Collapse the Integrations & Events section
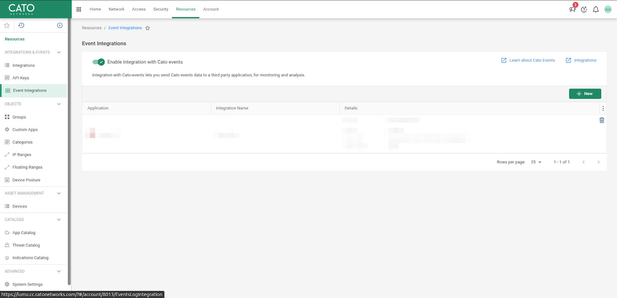The image size is (617, 298). click(59, 52)
